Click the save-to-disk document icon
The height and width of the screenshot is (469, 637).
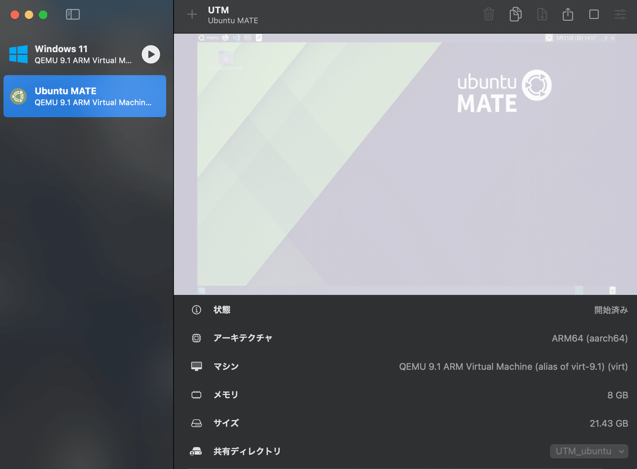coord(541,14)
